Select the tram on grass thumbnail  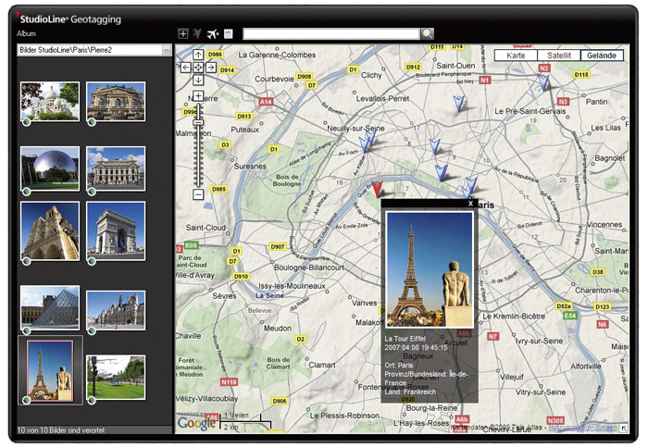pos(116,378)
